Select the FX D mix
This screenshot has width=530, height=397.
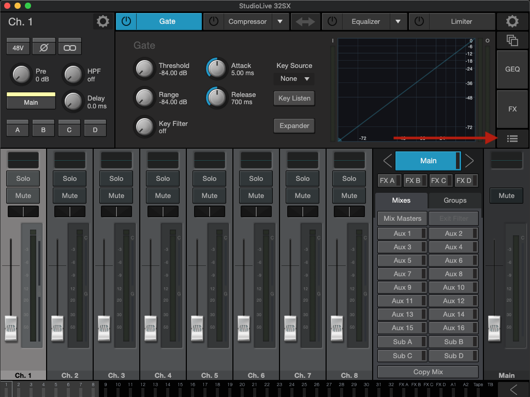click(466, 180)
